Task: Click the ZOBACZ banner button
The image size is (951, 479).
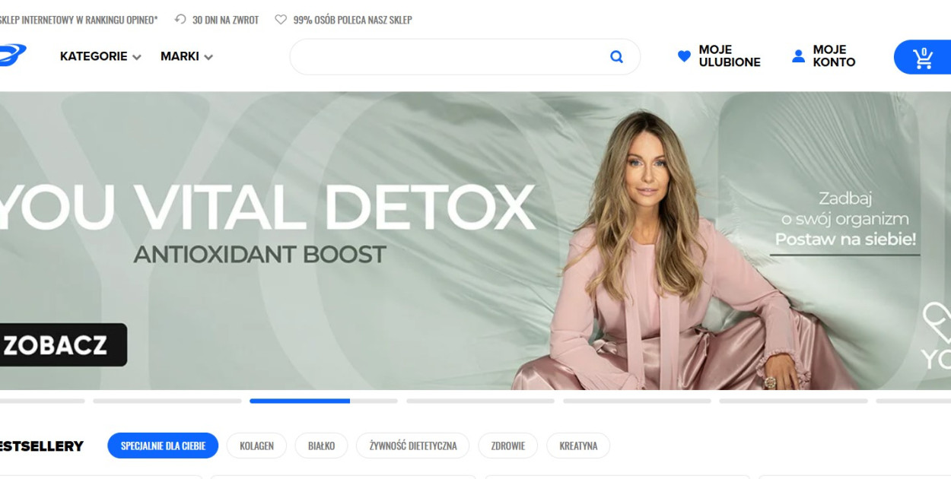Action: (x=62, y=345)
